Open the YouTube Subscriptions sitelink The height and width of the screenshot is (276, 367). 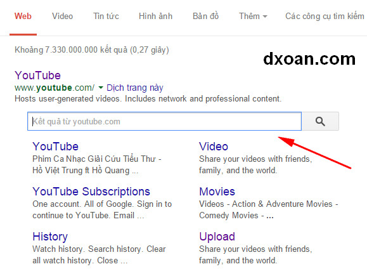[x=91, y=192]
